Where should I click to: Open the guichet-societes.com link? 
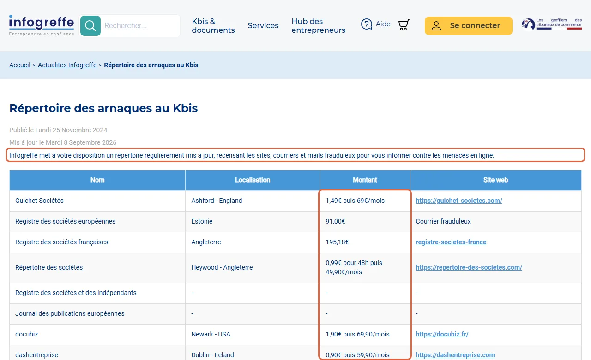(459, 201)
